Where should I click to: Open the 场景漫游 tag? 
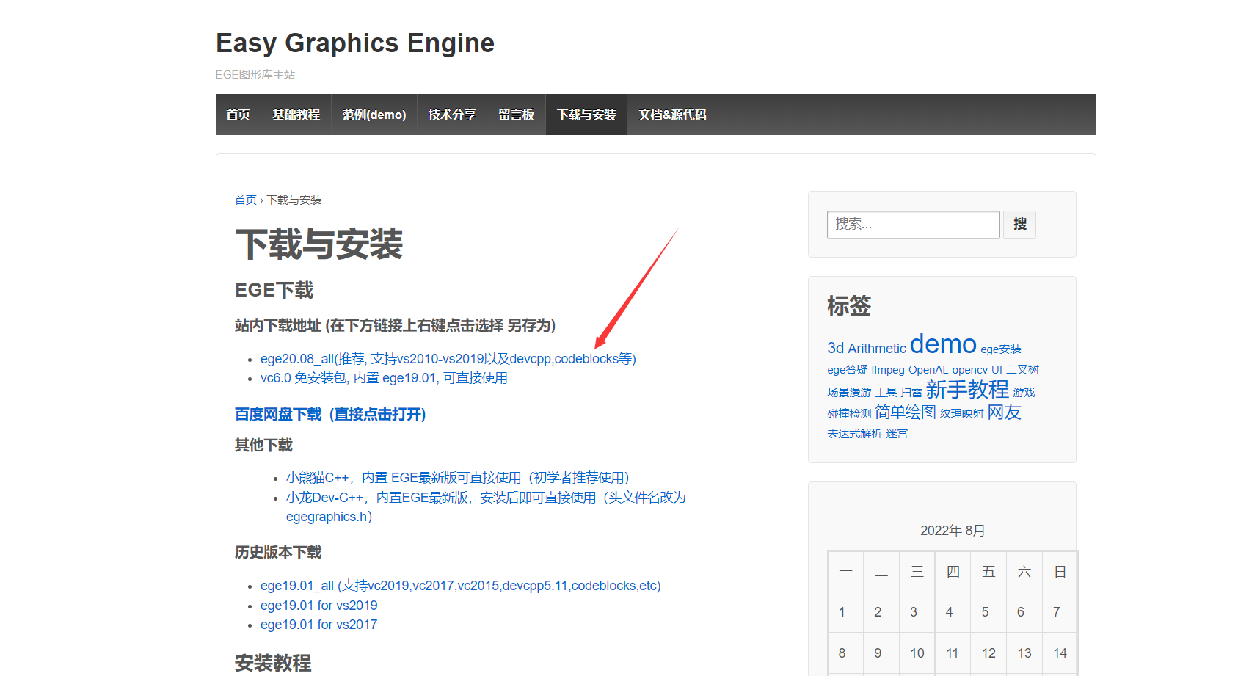849,393
